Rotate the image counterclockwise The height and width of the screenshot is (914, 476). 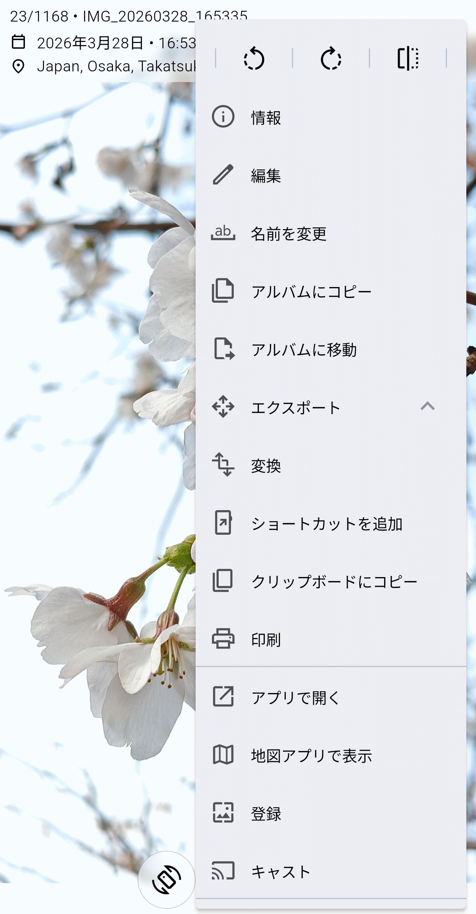254,58
